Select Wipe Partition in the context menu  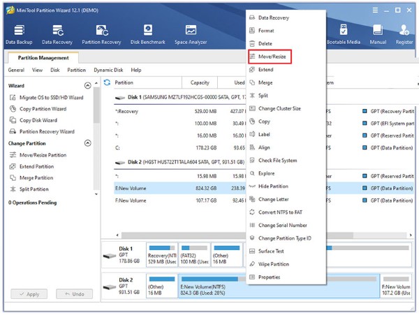[273, 264]
